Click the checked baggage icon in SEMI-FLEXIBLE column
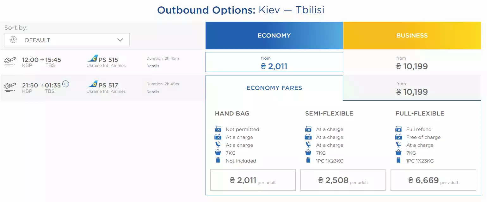487x202 pixels. 307,161
